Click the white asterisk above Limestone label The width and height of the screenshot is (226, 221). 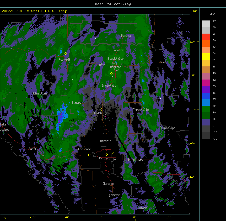[x=40, y=91]
